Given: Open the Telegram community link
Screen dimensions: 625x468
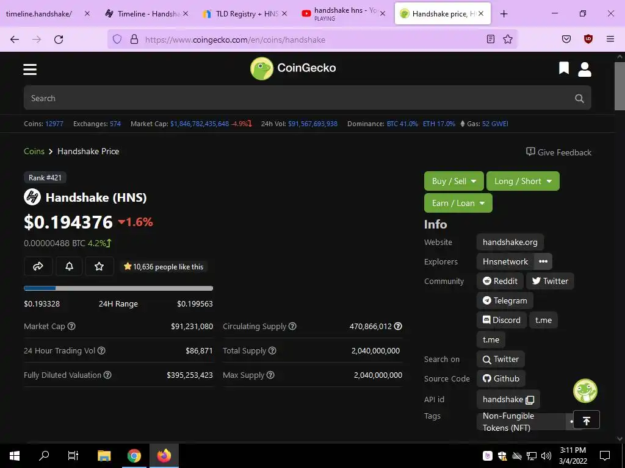Looking at the screenshot, I should 505,300.
